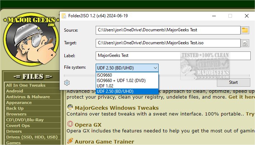255x145 pixels.
Task: Open the All In One Tweaks category
Action: click(x=26, y=85)
